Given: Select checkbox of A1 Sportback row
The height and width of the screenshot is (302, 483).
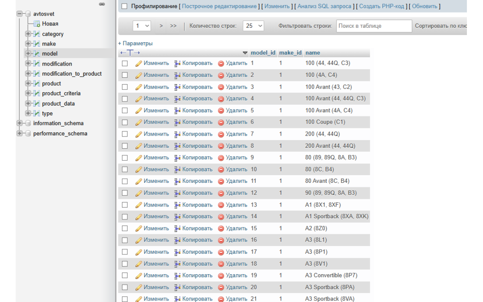Looking at the screenshot, I should pos(125,217).
